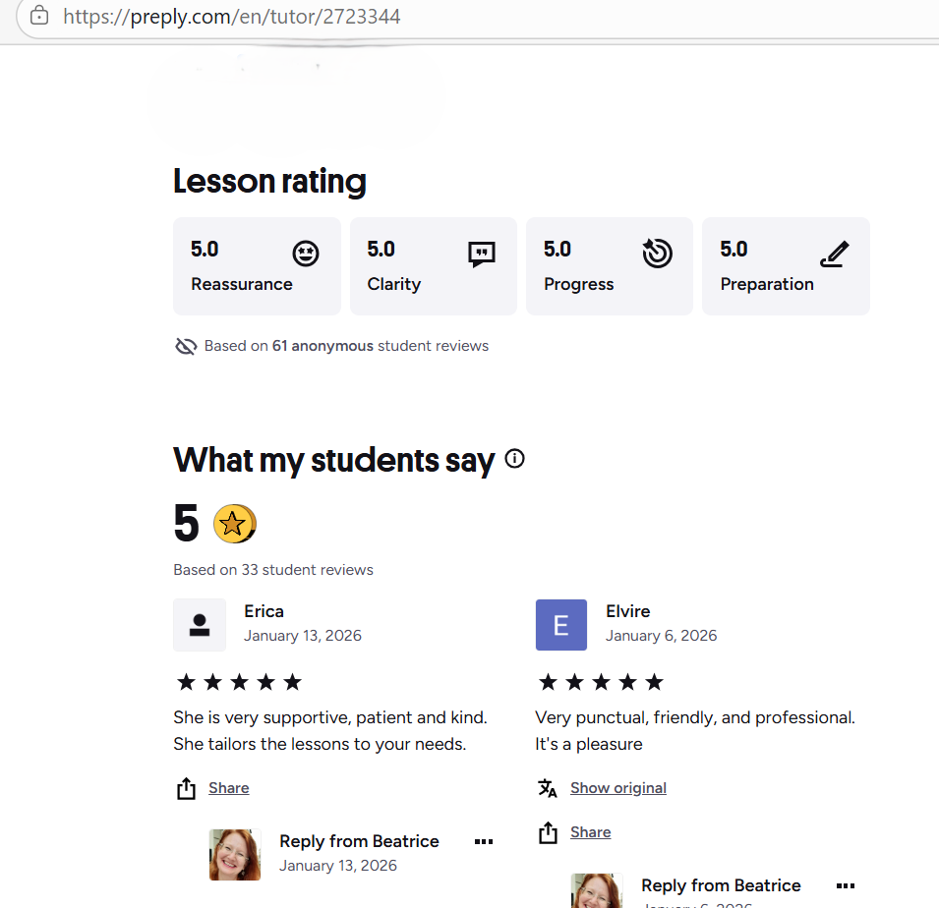
Task: Click Share link under Elvire's review
Action: [x=590, y=832]
